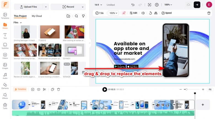Open the Effects sidebar panel
215x119 pixels.
click(5, 96)
